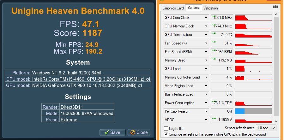284x140 pixels.
Task: Click the GPU Memory Clock value 1774.3 MHz
Action: click(x=222, y=26)
